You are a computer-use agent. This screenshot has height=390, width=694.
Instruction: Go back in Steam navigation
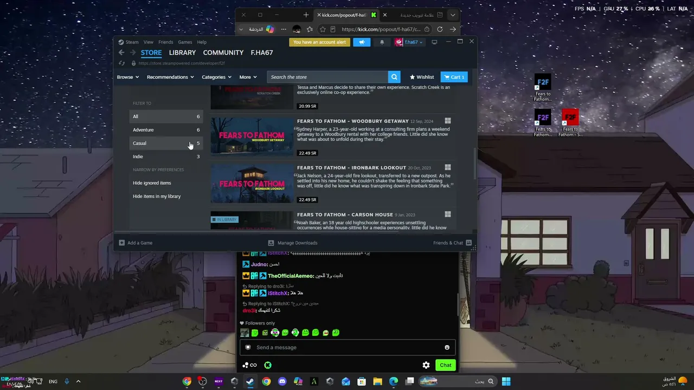121,53
